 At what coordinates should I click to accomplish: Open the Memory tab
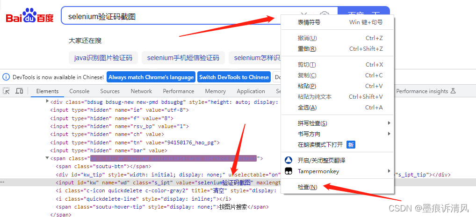click(215, 91)
